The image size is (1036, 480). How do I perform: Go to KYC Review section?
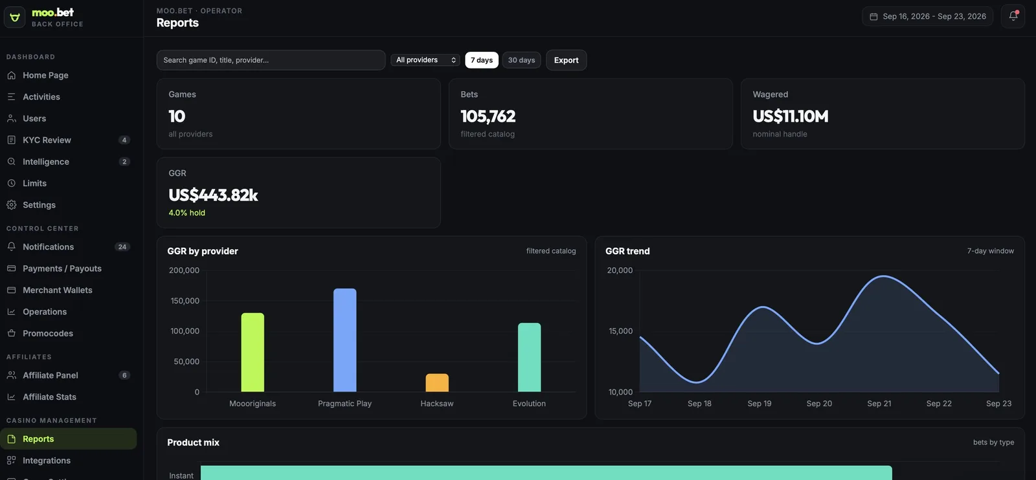pos(69,140)
